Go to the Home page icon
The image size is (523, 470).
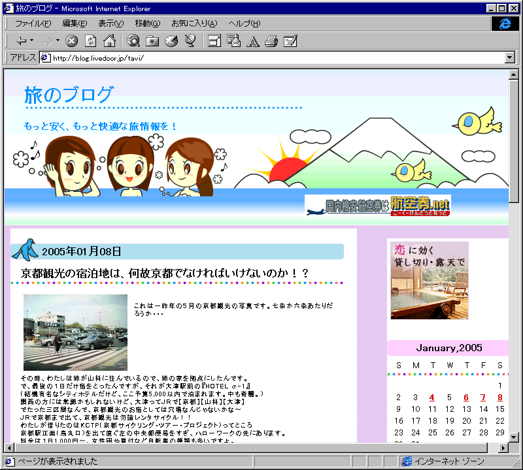[109, 41]
